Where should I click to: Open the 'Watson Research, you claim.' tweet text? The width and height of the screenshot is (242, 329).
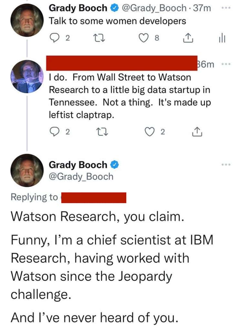(x=97, y=216)
